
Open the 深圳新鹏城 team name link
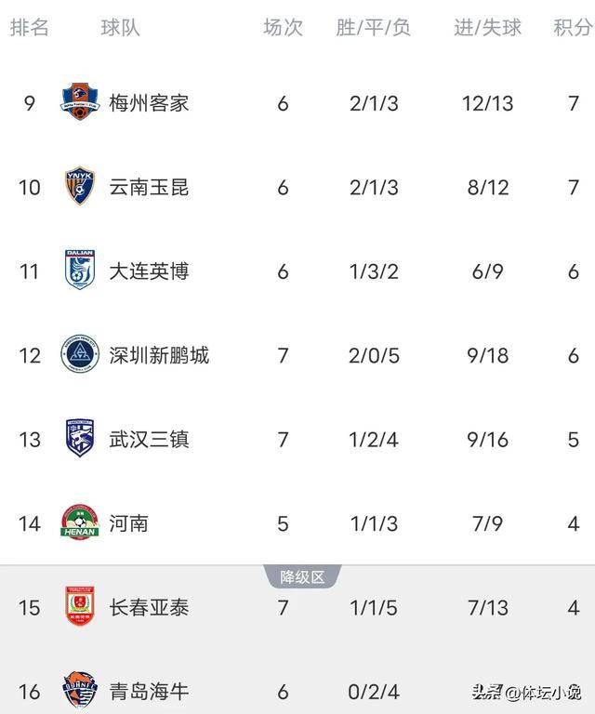tap(159, 355)
